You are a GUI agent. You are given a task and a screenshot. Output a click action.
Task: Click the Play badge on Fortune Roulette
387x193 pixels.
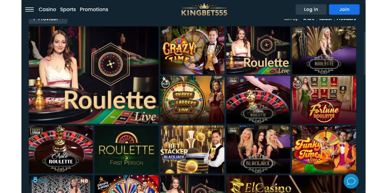297,83
